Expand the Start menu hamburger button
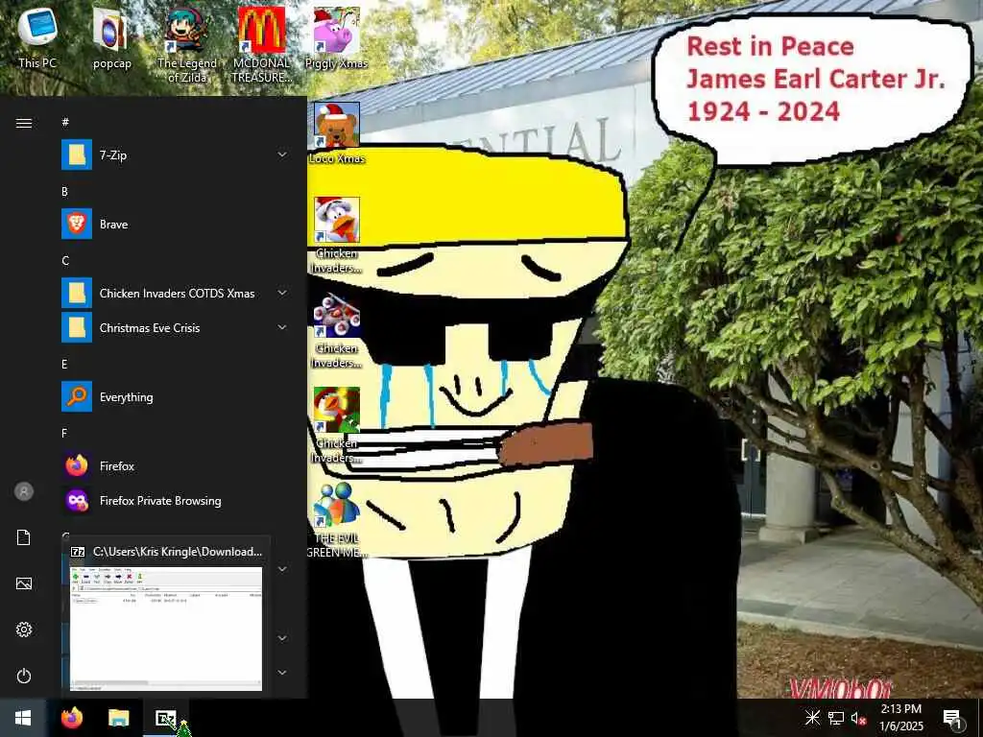 pos(24,123)
